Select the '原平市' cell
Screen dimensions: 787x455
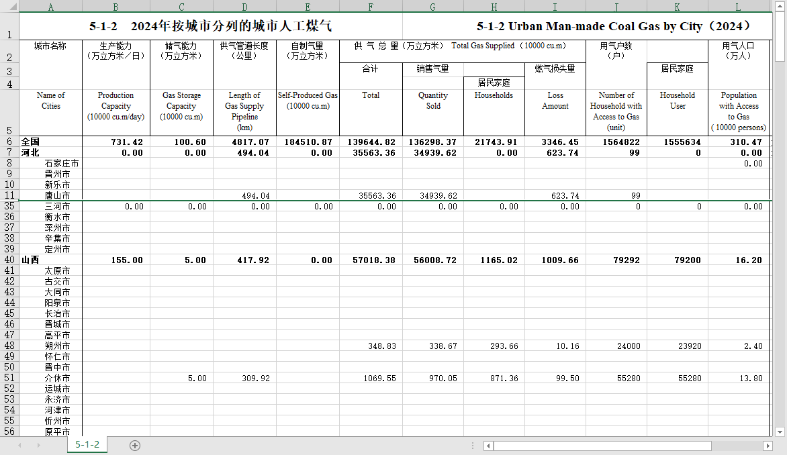pos(50,432)
